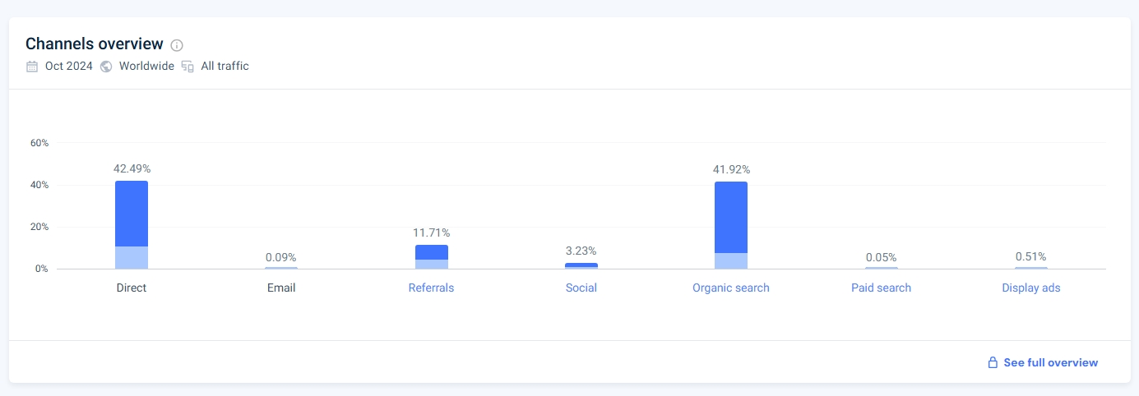Viewport: 1139px width, 396px height.
Task: Click the Email axis label
Action: point(281,288)
